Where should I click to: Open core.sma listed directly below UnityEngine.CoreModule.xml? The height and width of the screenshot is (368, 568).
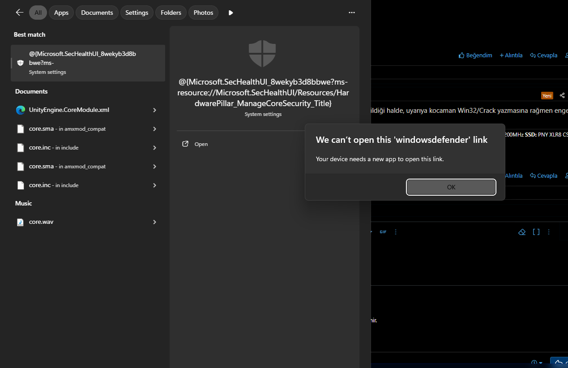[88, 128]
